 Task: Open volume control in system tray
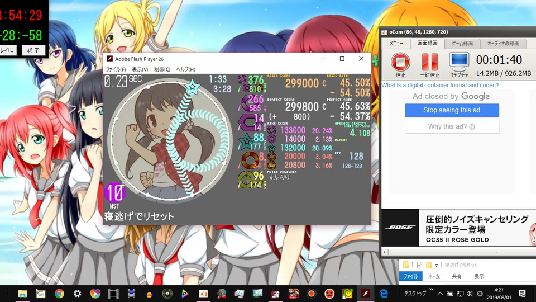(470, 294)
